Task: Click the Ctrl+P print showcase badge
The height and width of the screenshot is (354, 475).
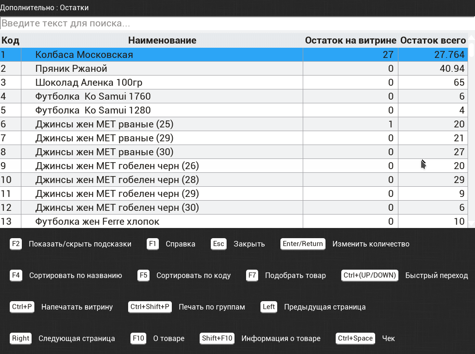Action: click(x=22, y=307)
